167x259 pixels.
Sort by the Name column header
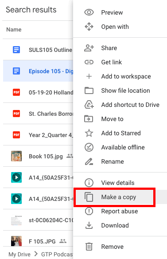(x=14, y=30)
